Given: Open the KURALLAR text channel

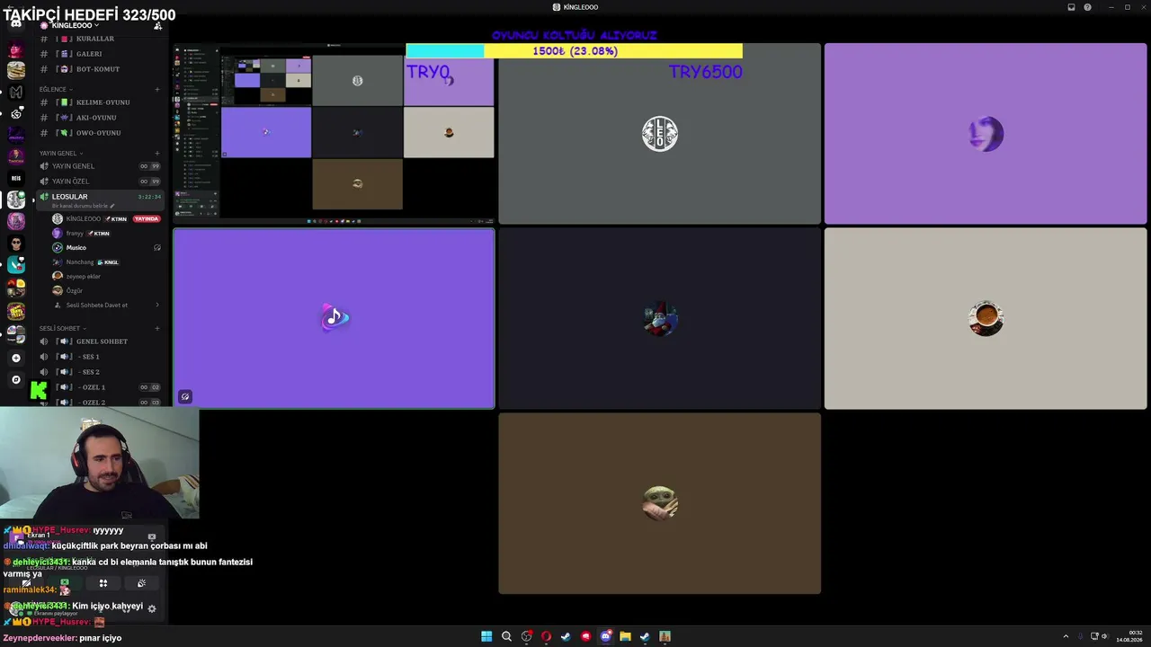Looking at the screenshot, I should point(99,39).
